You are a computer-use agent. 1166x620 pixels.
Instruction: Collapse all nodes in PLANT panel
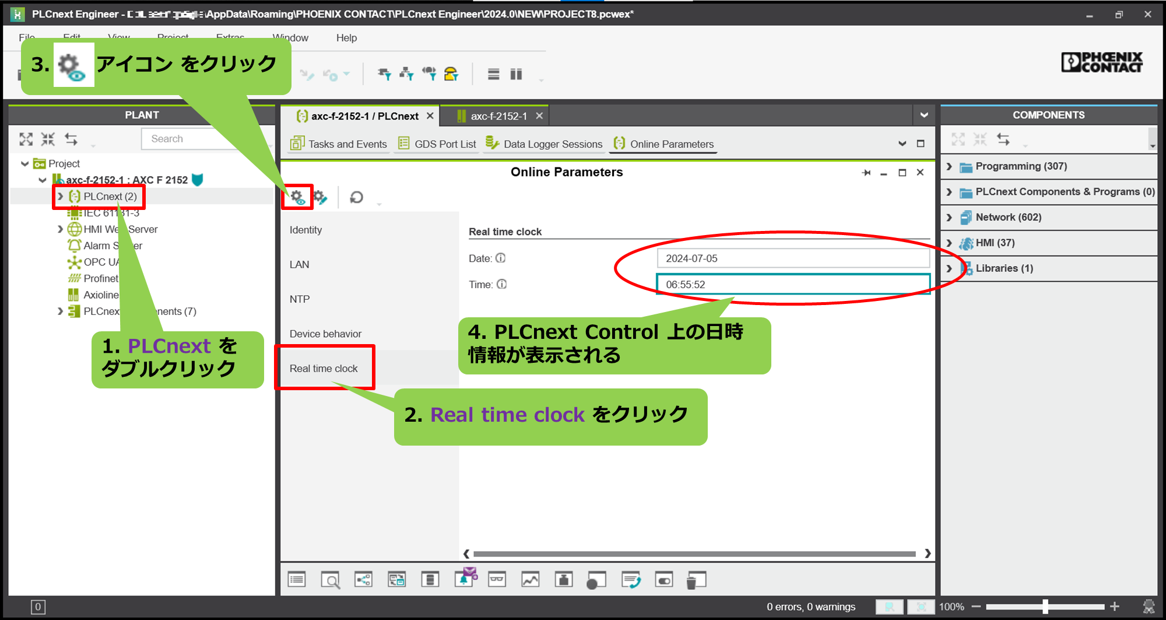48,139
